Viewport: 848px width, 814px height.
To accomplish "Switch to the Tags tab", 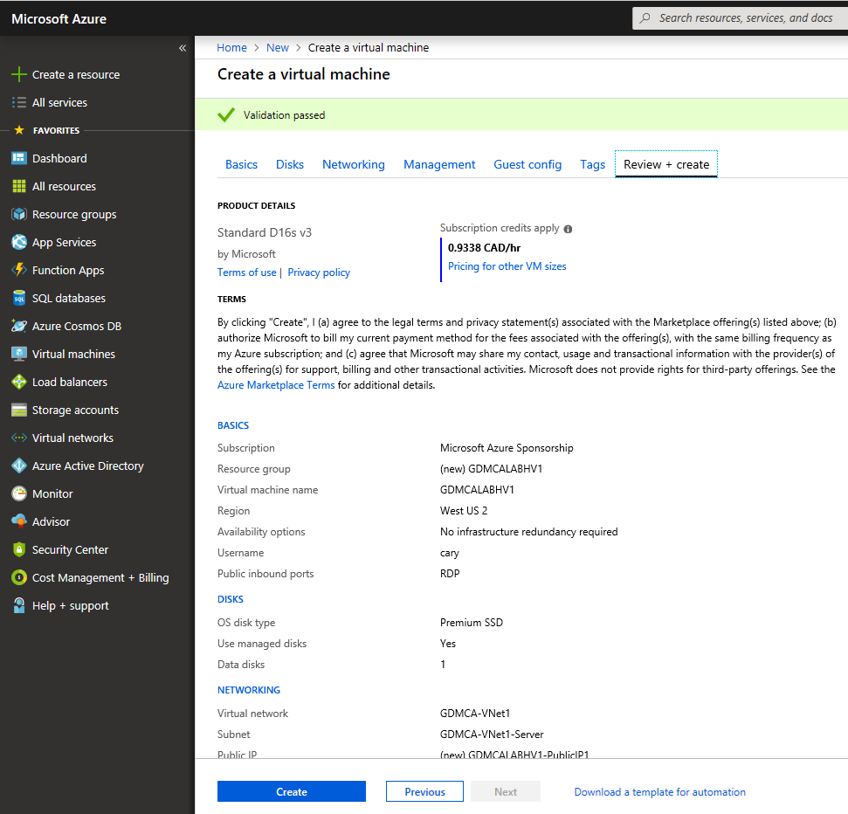I will (x=593, y=164).
